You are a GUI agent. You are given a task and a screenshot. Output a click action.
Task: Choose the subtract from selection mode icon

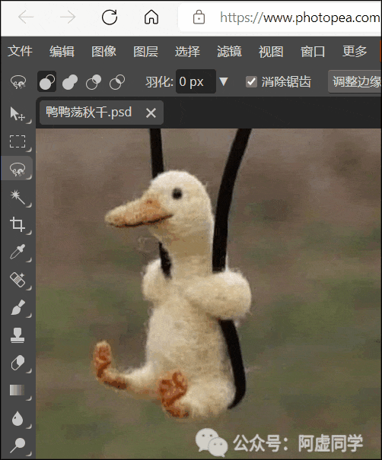coord(94,82)
